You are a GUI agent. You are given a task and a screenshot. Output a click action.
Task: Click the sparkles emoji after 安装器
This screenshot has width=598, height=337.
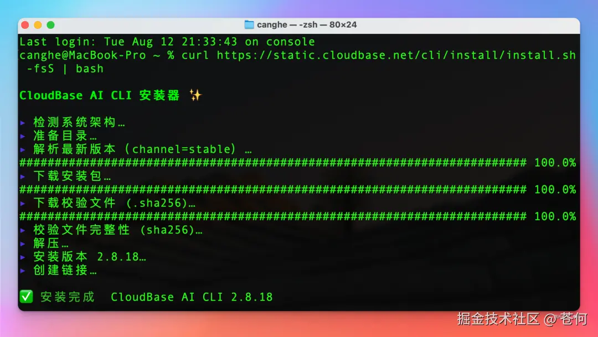click(195, 95)
